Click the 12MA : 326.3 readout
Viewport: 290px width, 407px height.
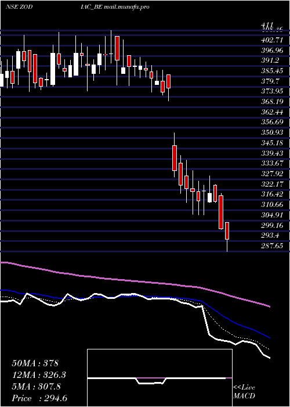pos(39,375)
